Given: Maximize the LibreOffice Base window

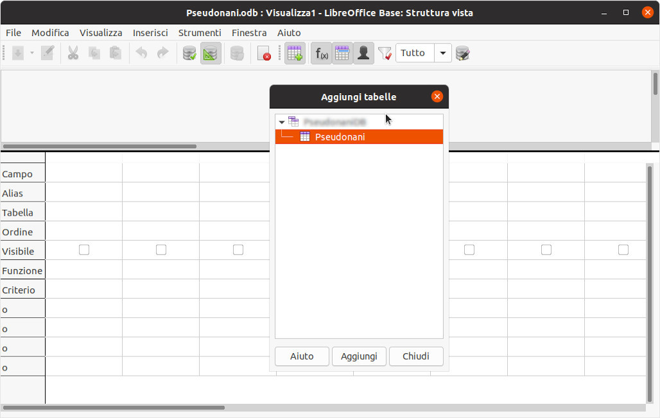Looking at the screenshot, I should [x=626, y=13].
